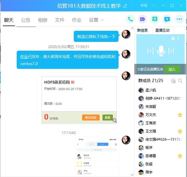Click magnifier icon on HDFS homework card
The image size is (187, 177).
coord(114,120)
